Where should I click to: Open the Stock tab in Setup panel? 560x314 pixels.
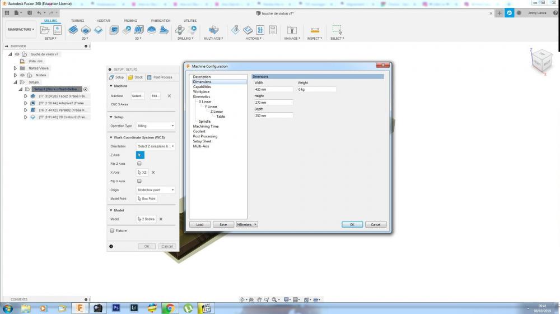136,77
